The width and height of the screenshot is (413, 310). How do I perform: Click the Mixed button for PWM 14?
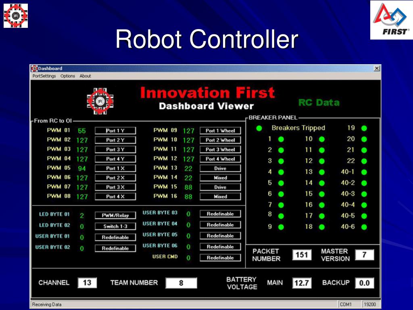click(220, 178)
